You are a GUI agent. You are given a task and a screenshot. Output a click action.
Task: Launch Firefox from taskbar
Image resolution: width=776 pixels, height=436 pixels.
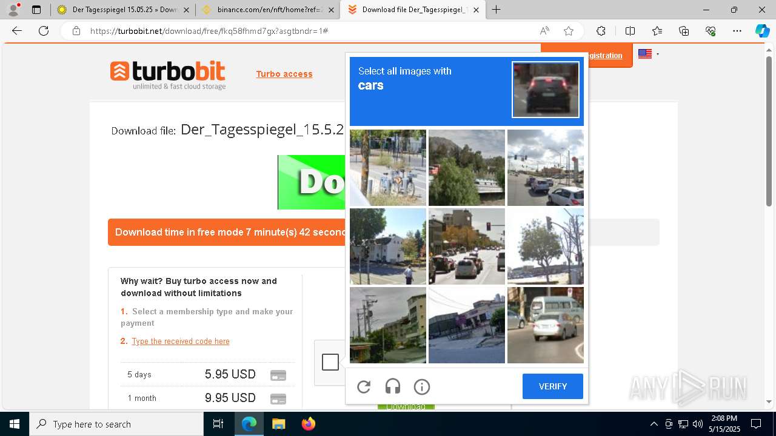click(x=309, y=424)
